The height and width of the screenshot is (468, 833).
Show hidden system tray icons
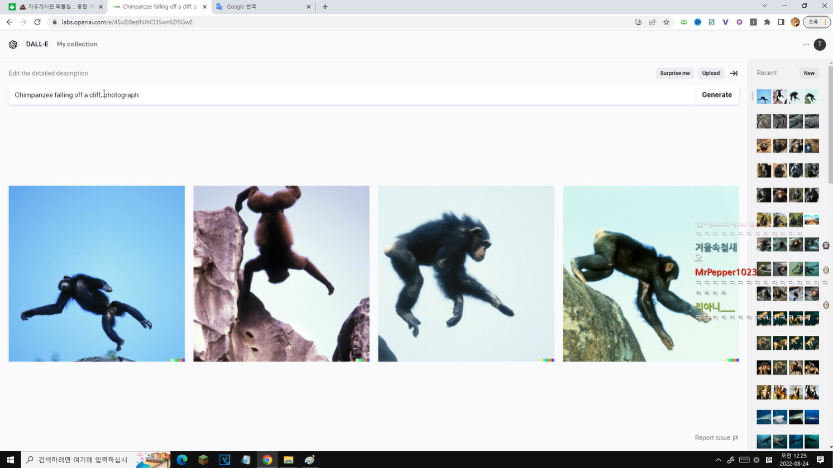(x=718, y=460)
